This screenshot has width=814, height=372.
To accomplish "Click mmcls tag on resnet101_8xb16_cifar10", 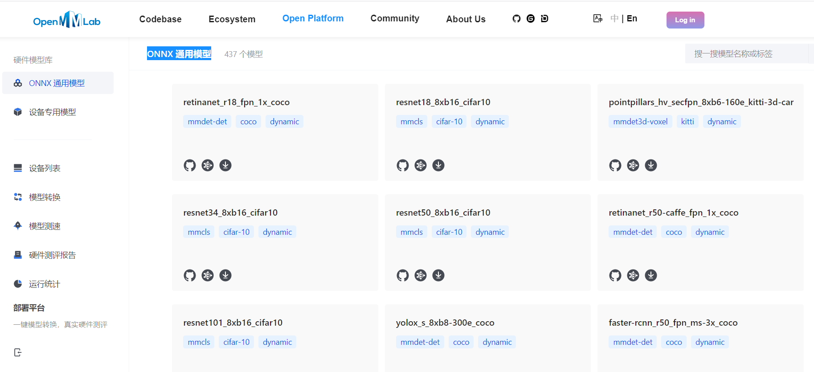I will tap(199, 342).
